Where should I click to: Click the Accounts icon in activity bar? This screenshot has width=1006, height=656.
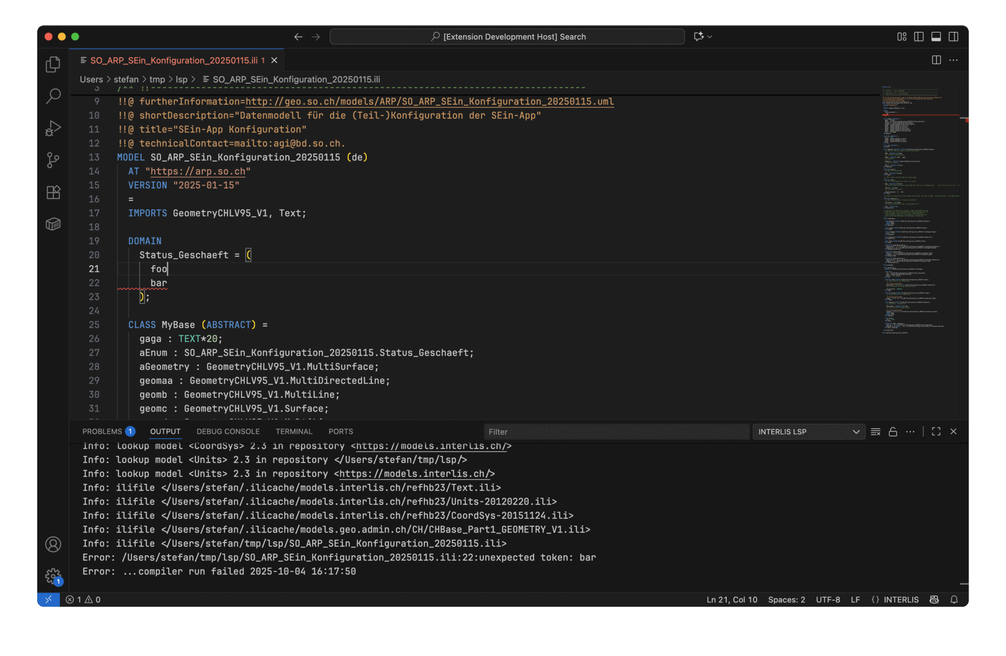53,544
